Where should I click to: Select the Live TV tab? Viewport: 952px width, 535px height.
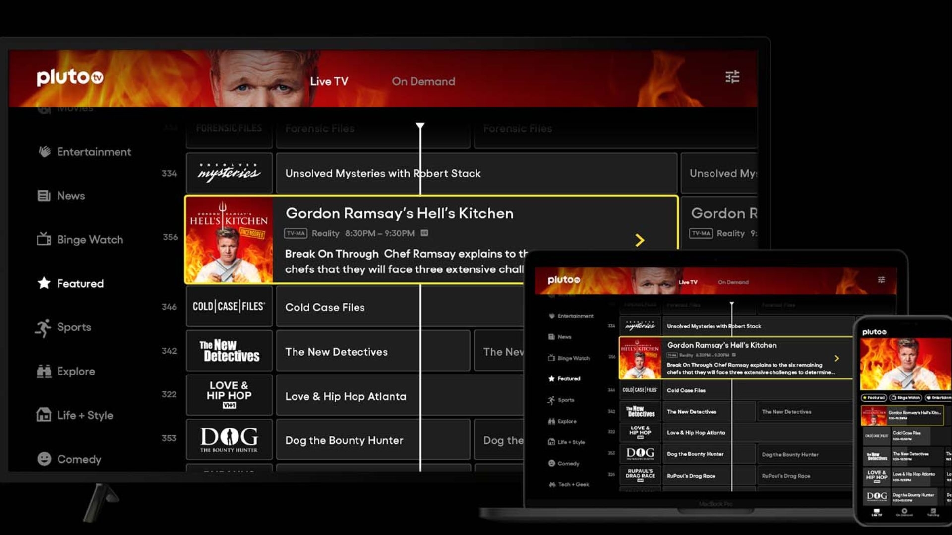click(x=329, y=81)
